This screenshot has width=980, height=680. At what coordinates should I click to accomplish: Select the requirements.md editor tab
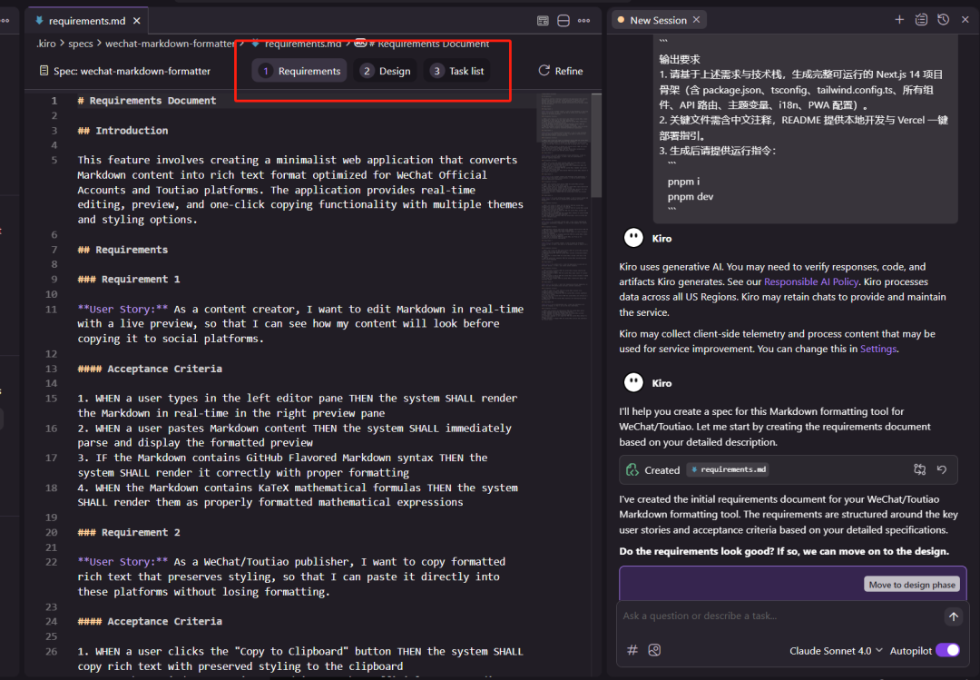pyautogui.click(x=82, y=19)
